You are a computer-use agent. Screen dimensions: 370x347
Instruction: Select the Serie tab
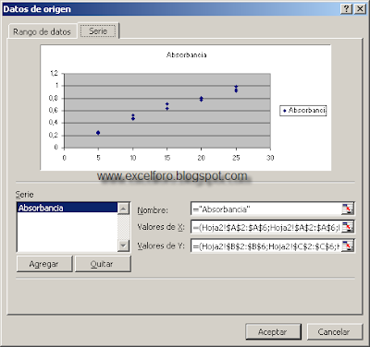[x=98, y=30]
